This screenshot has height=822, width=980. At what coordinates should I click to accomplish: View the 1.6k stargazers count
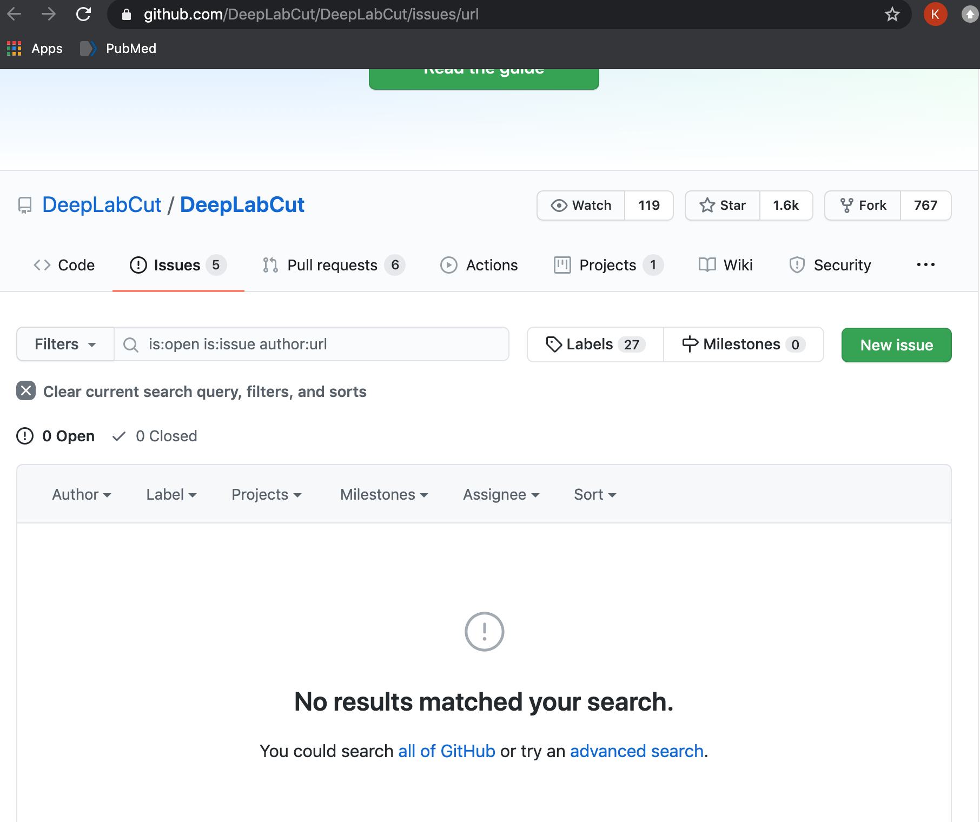click(786, 205)
